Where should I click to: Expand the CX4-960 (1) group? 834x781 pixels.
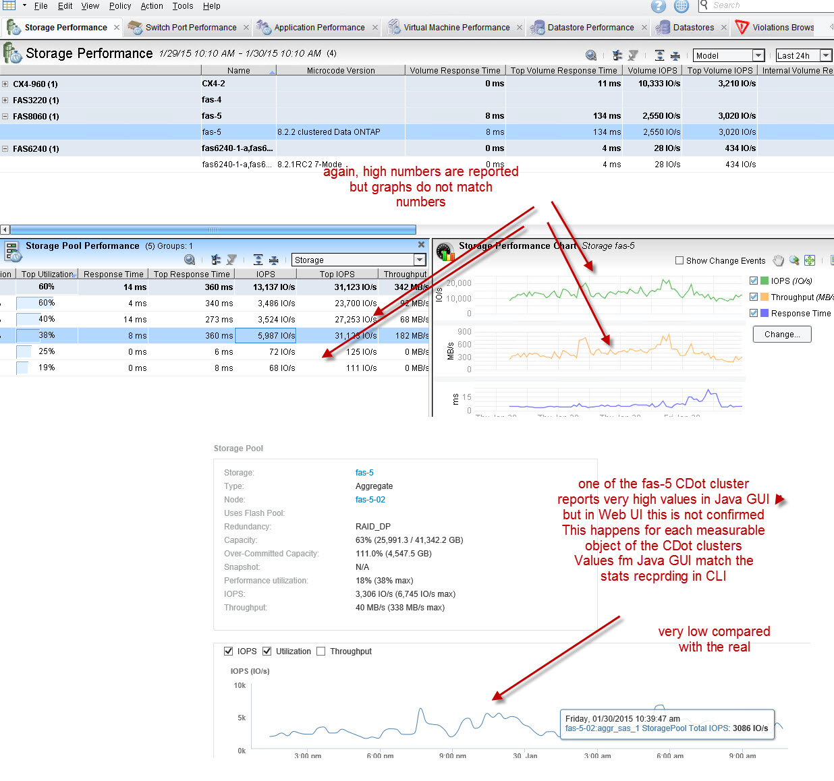[5, 84]
